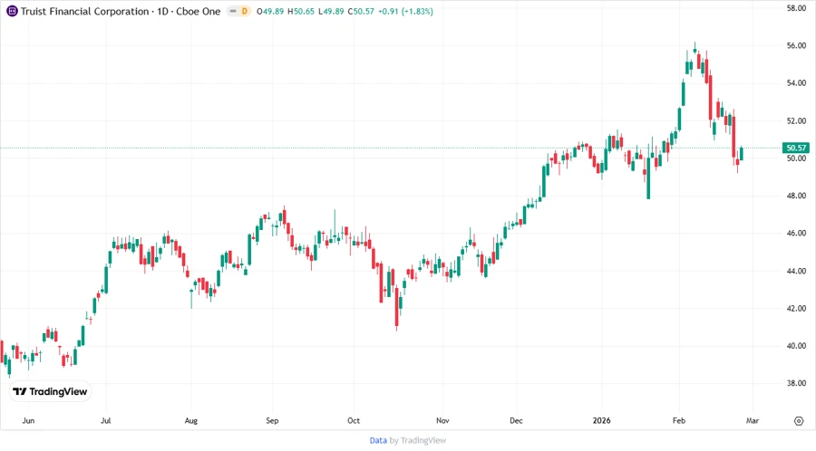Click the C50.57 close value
This screenshot has width=816, height=451.
coord(361,11)
